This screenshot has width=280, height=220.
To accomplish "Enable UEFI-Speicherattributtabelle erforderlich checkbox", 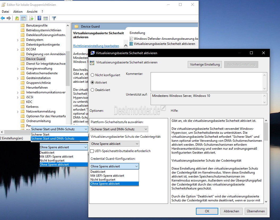I will (92, 151).
